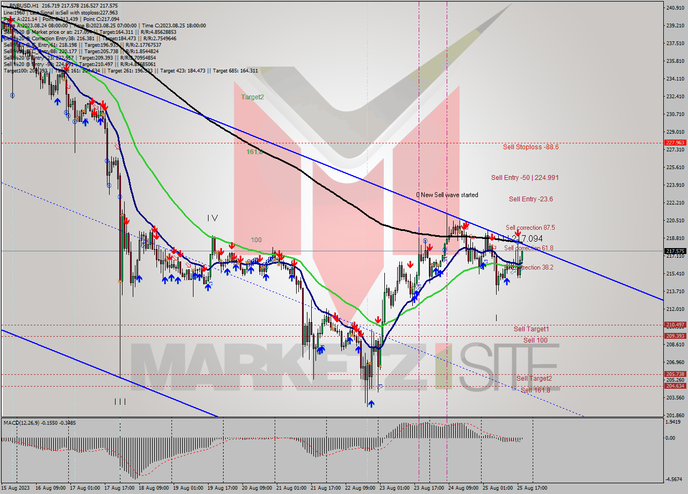Click the MACD scale value -4.5674
The image size is (688, 494).
675,480
